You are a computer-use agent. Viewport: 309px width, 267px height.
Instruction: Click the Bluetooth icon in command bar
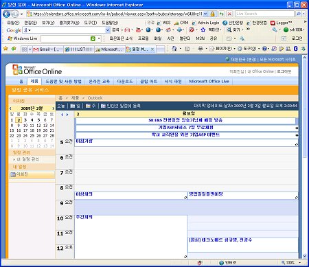[295, 49]
